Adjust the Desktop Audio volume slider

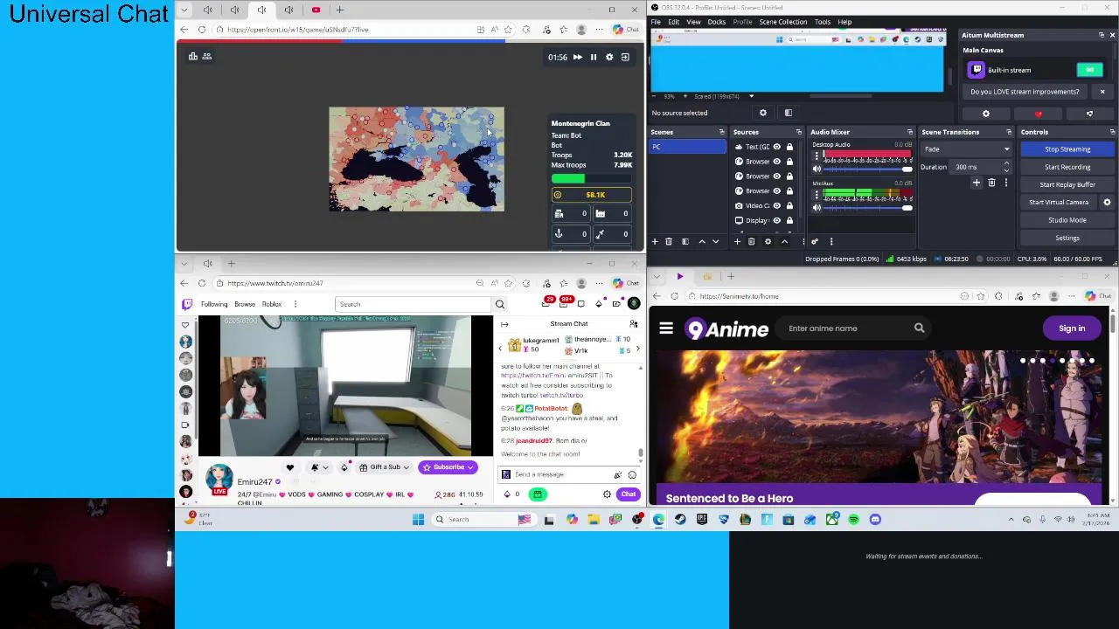pyautogui.click(x=867, y=169)
